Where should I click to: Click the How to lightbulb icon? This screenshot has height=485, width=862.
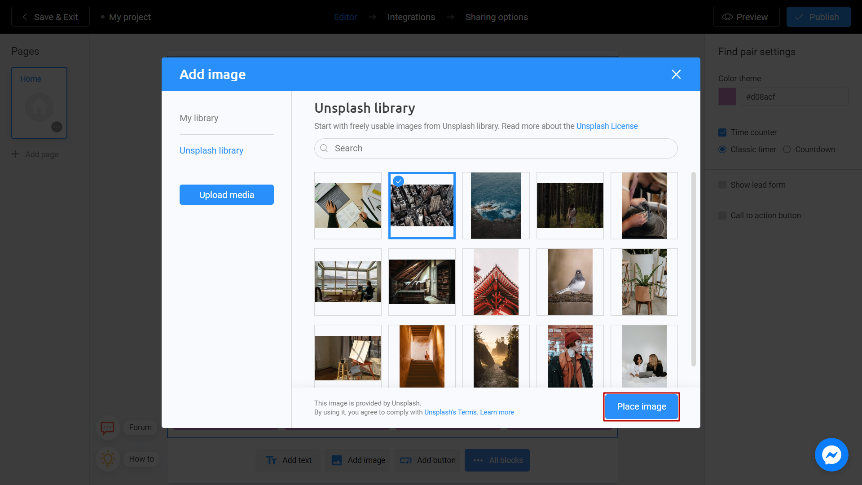(108, 459)
